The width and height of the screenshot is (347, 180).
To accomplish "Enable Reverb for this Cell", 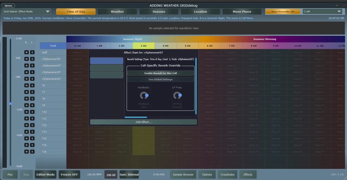I will pyautogui.click(x=160, y=73).
